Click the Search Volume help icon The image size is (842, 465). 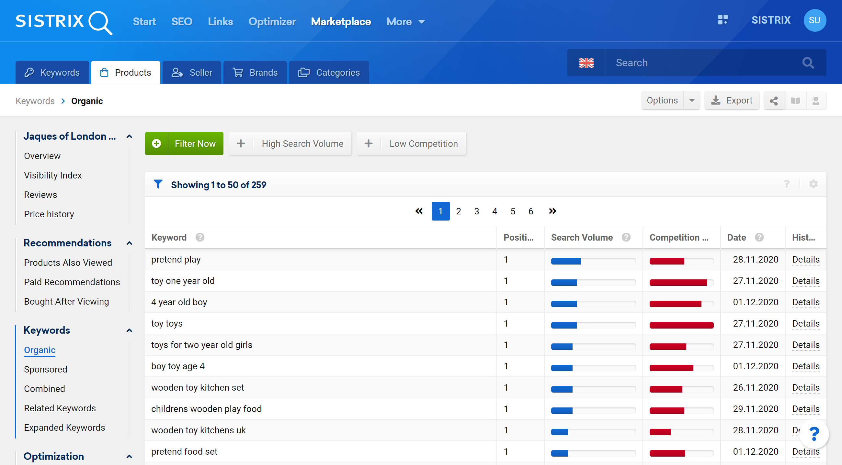coord(626,237)
